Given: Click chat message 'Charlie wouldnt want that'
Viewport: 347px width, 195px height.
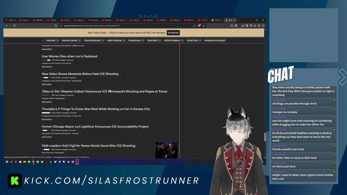Looking at the screenshot, I should click(x=288, y=149).
